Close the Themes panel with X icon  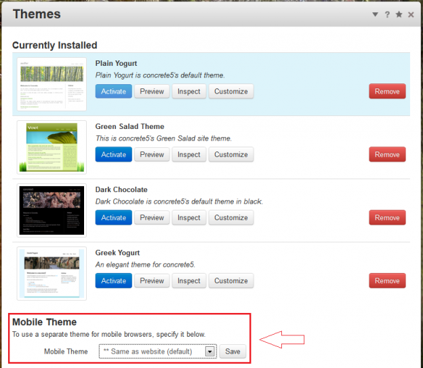(x=411, y=14)
